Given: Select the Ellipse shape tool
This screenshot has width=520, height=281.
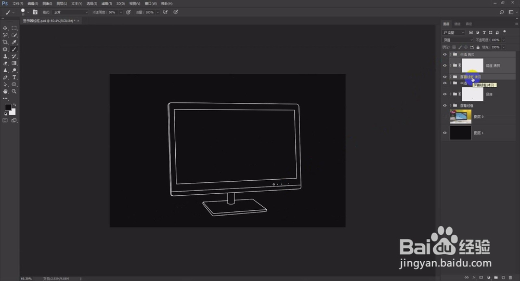Looking at the screenshot, I should click(x=14, y=85).
